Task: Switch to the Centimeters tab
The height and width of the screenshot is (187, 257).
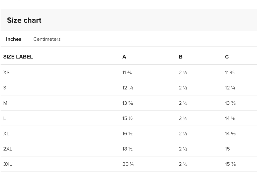Action: coord(47,39)
